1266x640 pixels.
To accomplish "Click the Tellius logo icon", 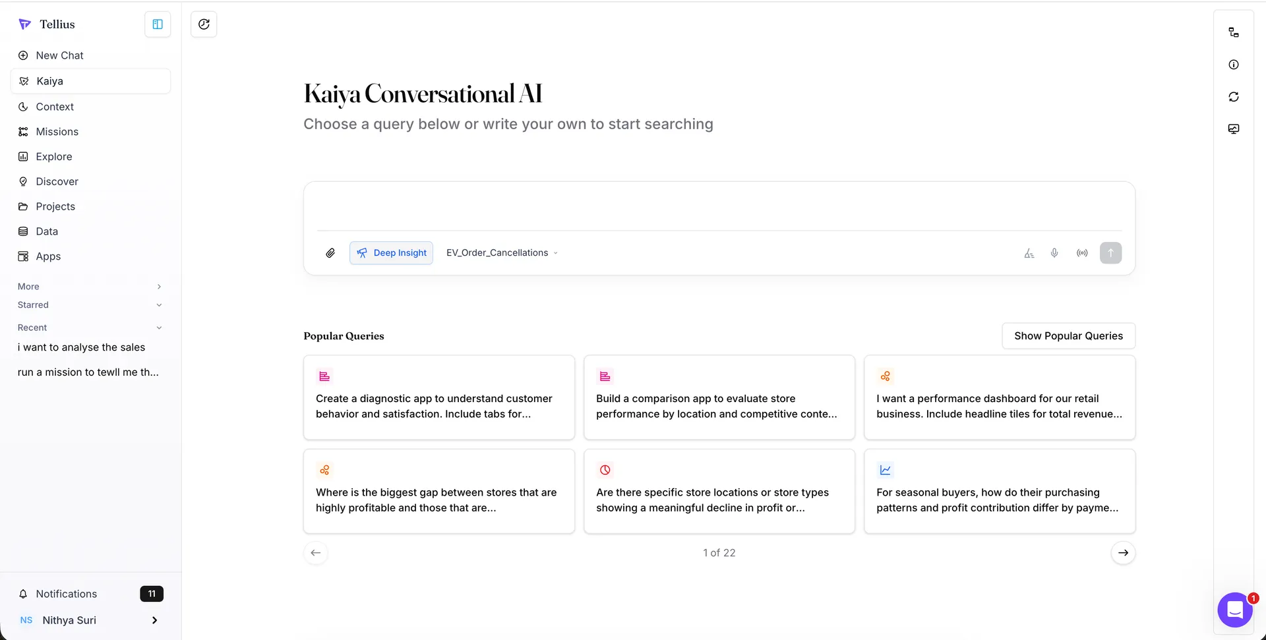I will click(24, 24).
